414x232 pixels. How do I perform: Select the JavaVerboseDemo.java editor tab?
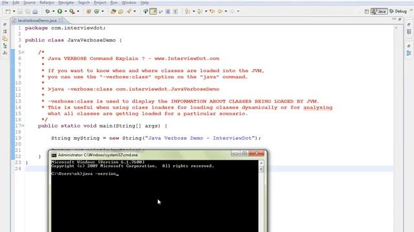(x=37, y=21)
